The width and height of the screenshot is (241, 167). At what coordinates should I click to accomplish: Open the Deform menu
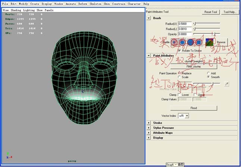pos(83,4)
